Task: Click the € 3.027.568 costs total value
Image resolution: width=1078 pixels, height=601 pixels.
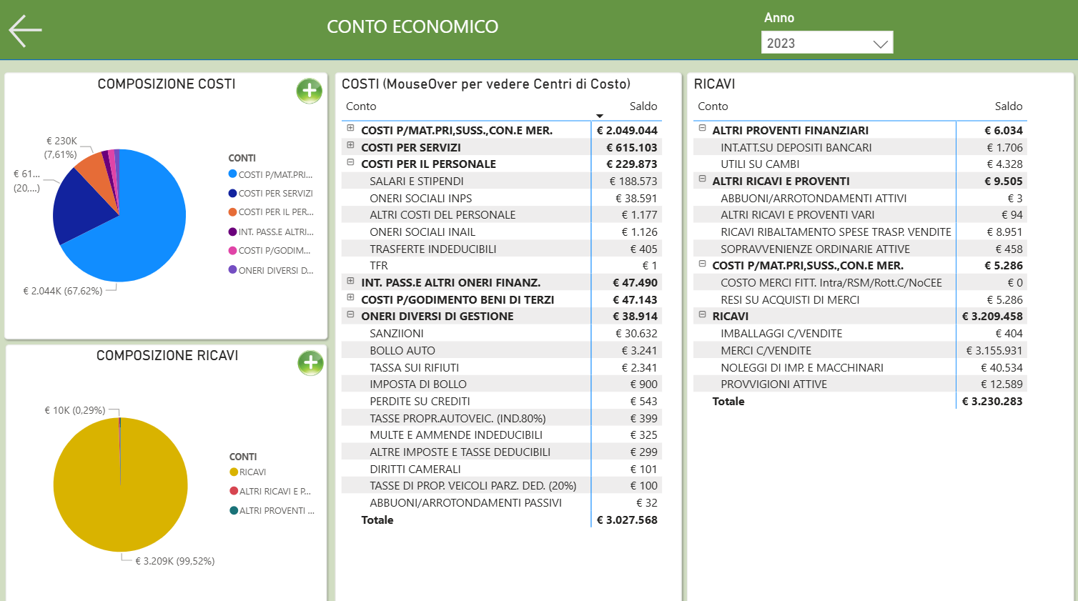Action: click(627, 520)
